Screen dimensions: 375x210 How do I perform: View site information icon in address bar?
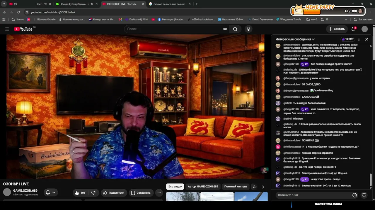pyautogui.click(x=27, y=12)
